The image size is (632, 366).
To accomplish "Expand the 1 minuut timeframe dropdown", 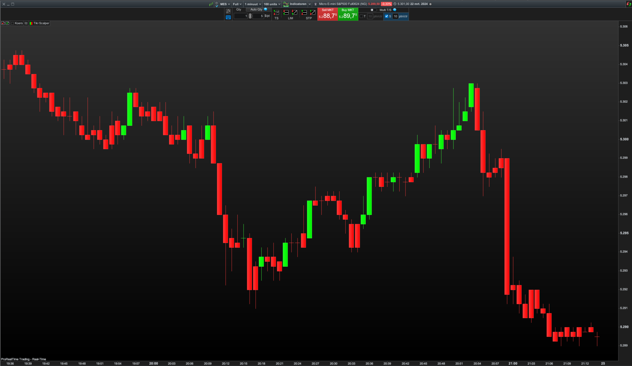I will pos(253,4).
